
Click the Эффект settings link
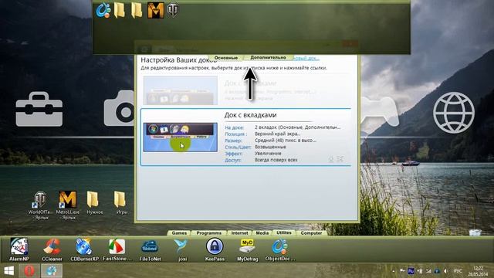[233, 154]
